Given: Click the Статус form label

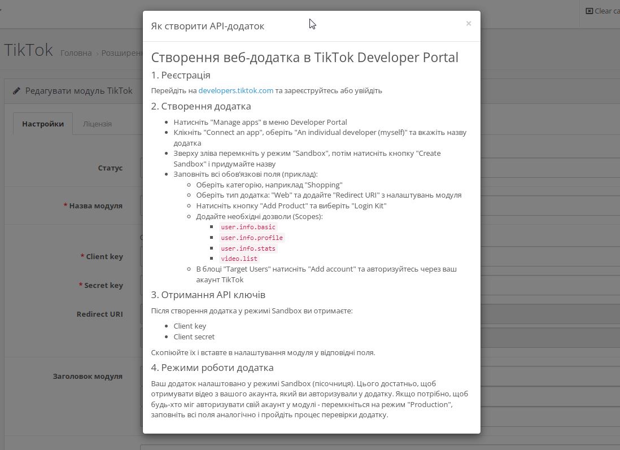Looking at the screenshot, I should tap(110, 168).
